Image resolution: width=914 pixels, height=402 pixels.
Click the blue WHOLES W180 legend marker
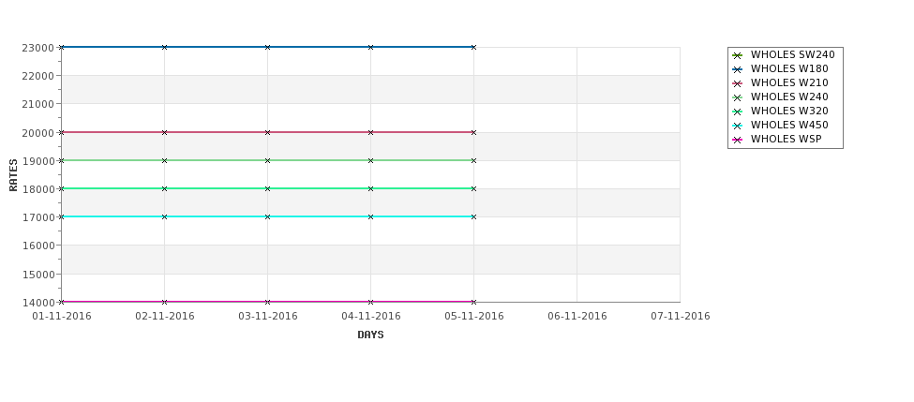tap(737, 69)
